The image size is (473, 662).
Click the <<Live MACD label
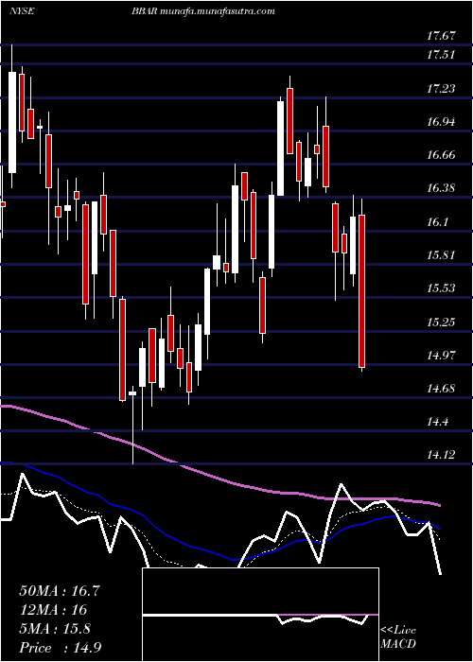pyautogui.click(x=398, y=637)
